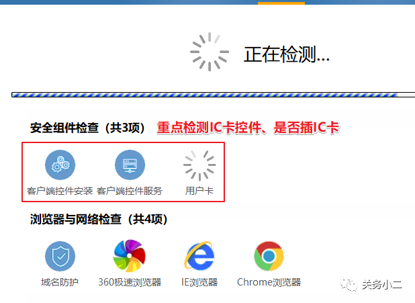Click the 客户端控件服务 text label
Screen dimensions: 415x303
tap(130, 191)
